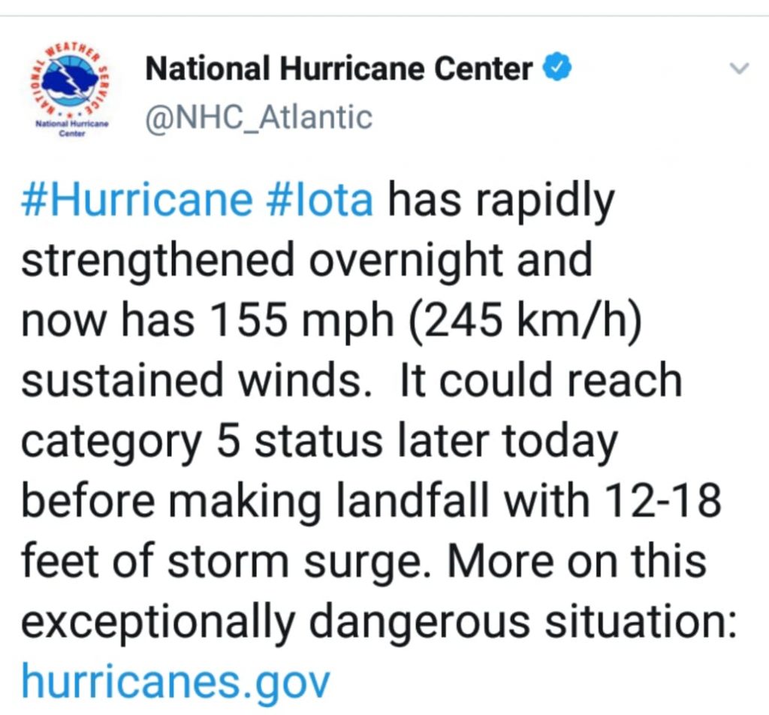Click the 'sustained winds.' text in tweet
This screenshot has width=769, height=715.
[196, 381]
